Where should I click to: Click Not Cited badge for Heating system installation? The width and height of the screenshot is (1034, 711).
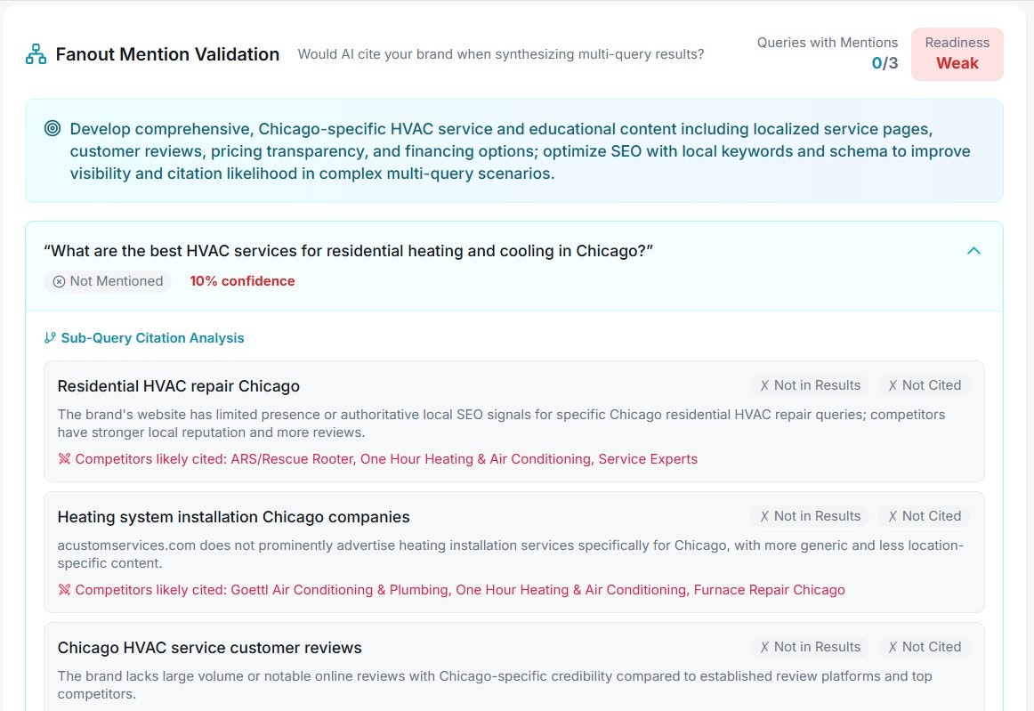coord(925,516)
